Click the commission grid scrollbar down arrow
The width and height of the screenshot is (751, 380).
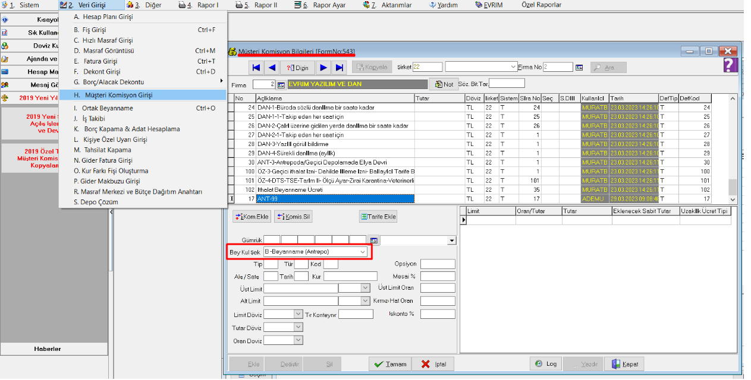(x=733, y=200)
